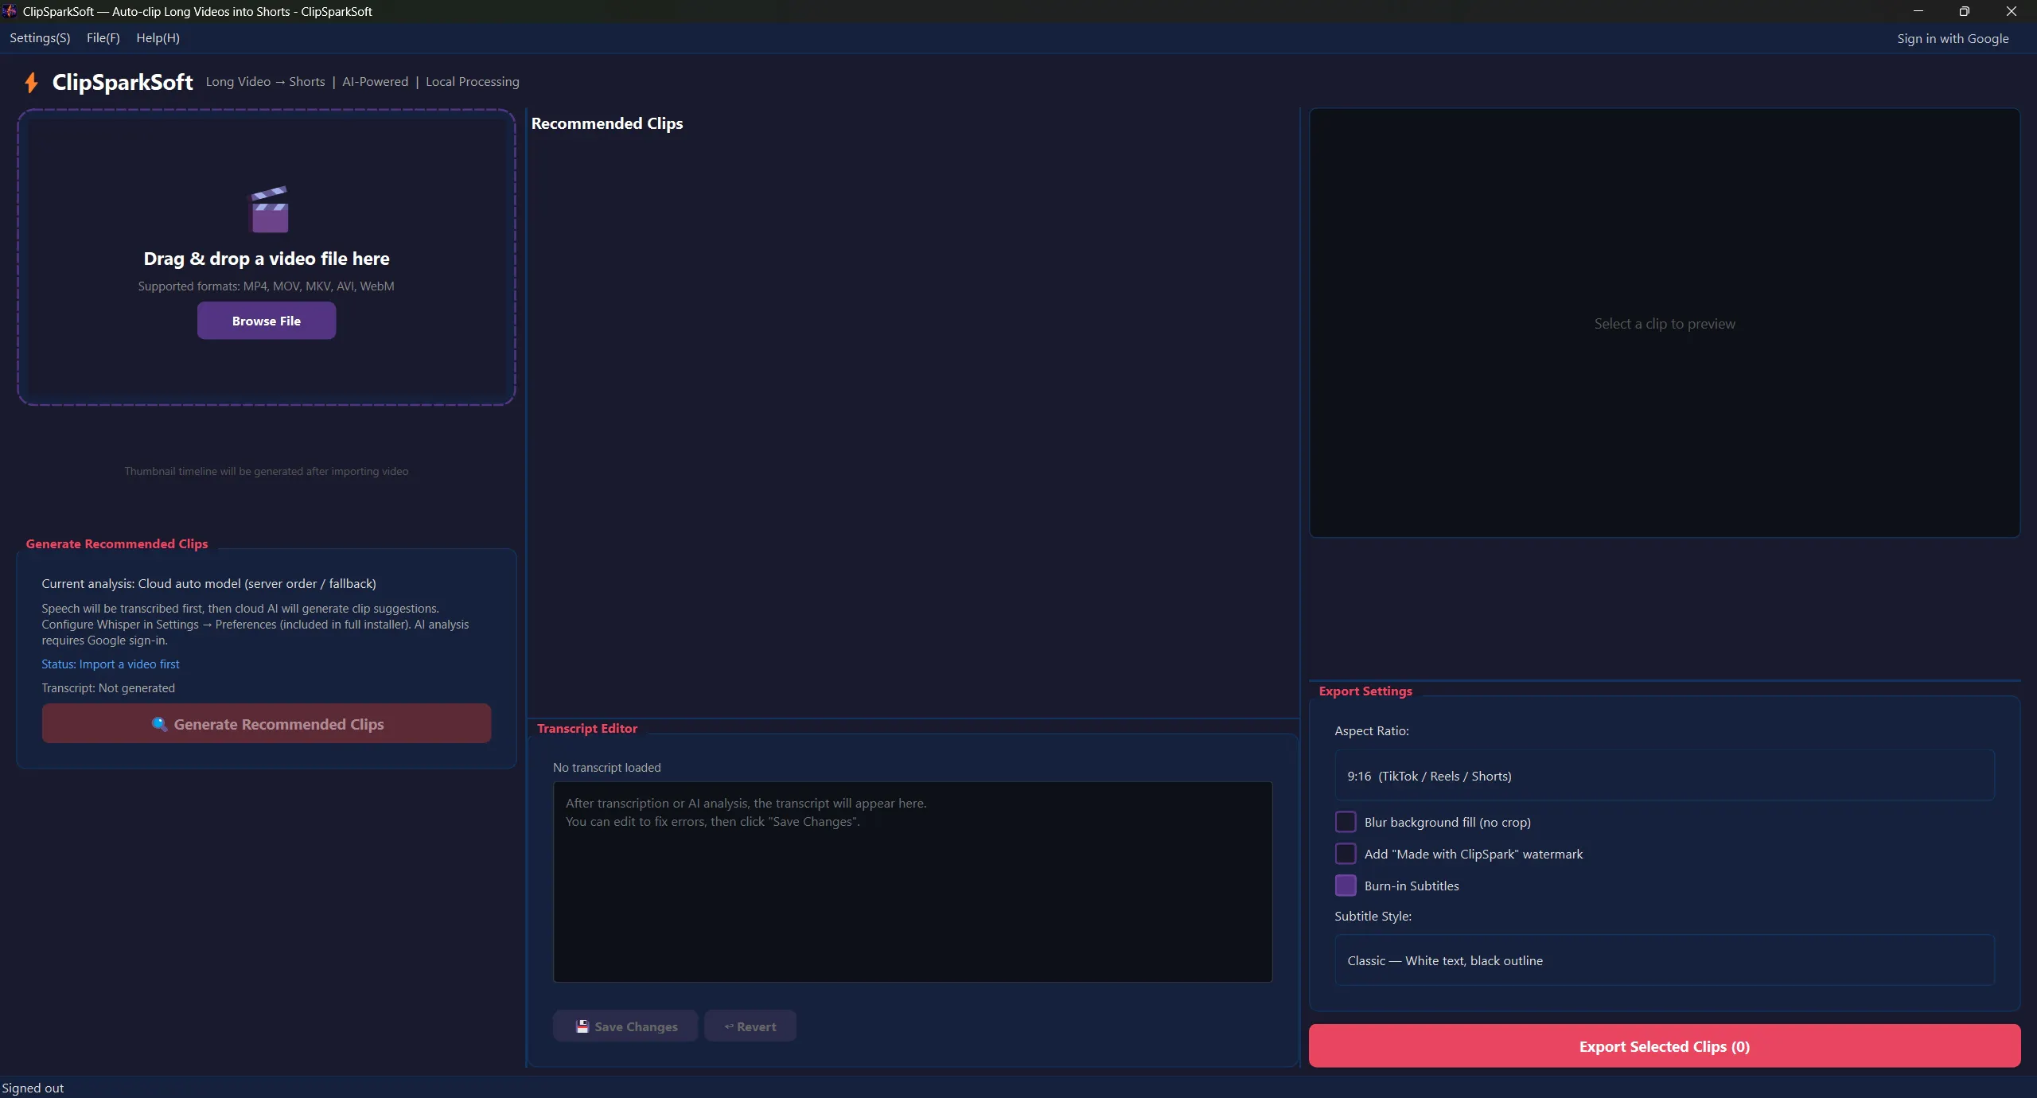Enable Blur background fill checkbox

pos(1346,822)
